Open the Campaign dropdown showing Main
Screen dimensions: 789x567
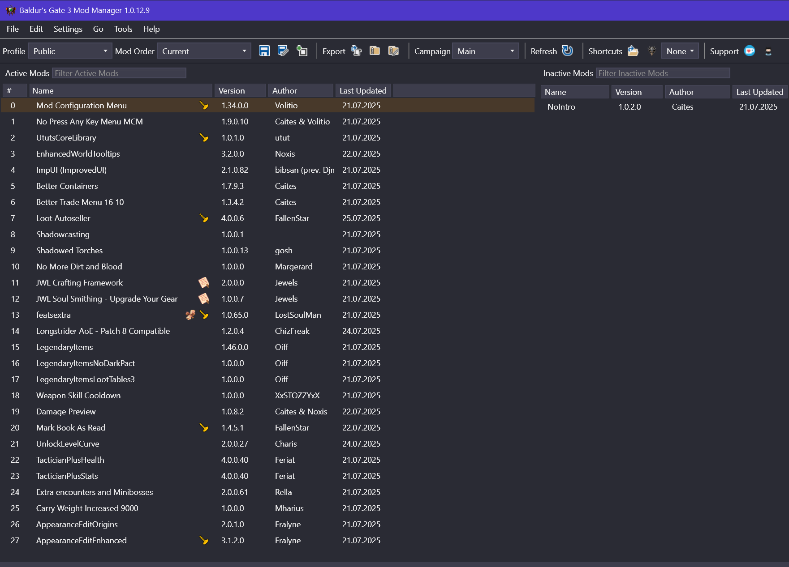point(486,51)
